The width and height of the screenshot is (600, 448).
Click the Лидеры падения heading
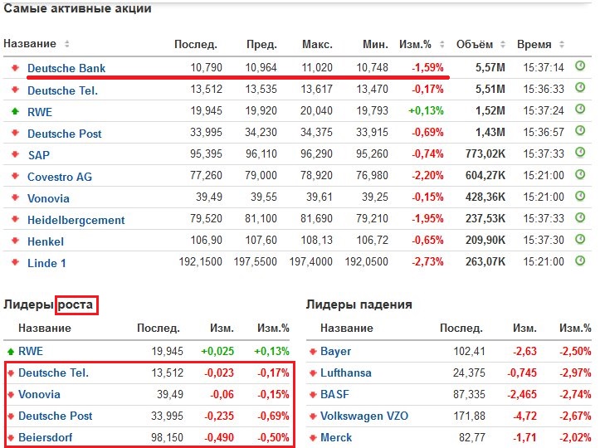pos(359,304)
